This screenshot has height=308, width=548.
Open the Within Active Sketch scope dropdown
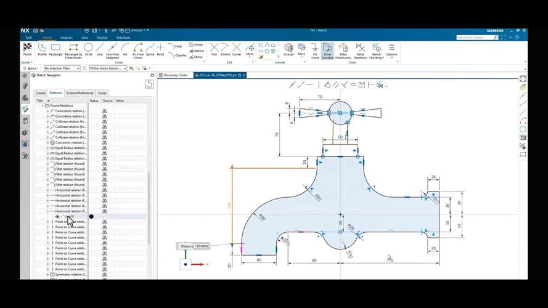coord(107,68)
